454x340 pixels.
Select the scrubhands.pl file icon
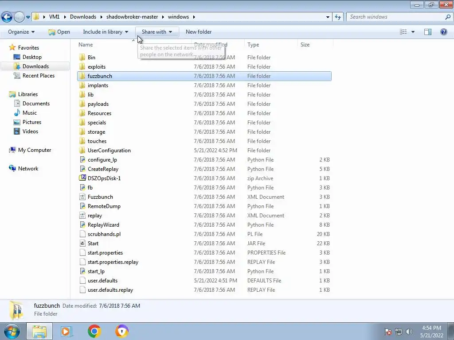click(x=82, y=234)
